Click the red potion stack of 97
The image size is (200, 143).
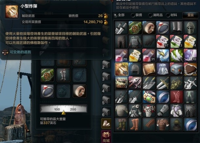pyautogui.click(x=163, y=42)
